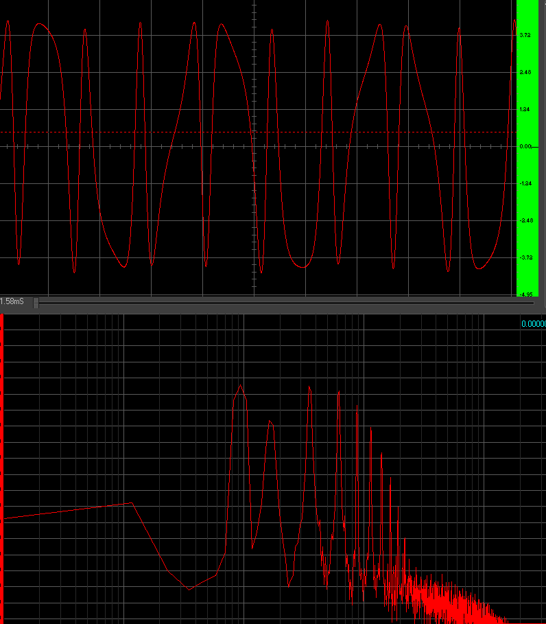Click the tallest first peak in the spectrum
Screen dimensions: 546x624
[x=240, y=385]
